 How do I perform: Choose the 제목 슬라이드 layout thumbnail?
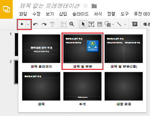pyautogui.click(x=41, y=49)
